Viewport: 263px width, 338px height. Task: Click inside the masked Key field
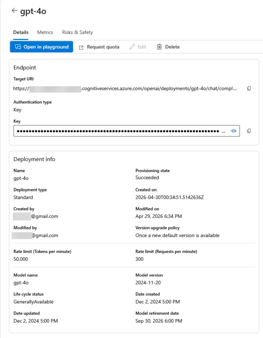(x=126, y=131)
